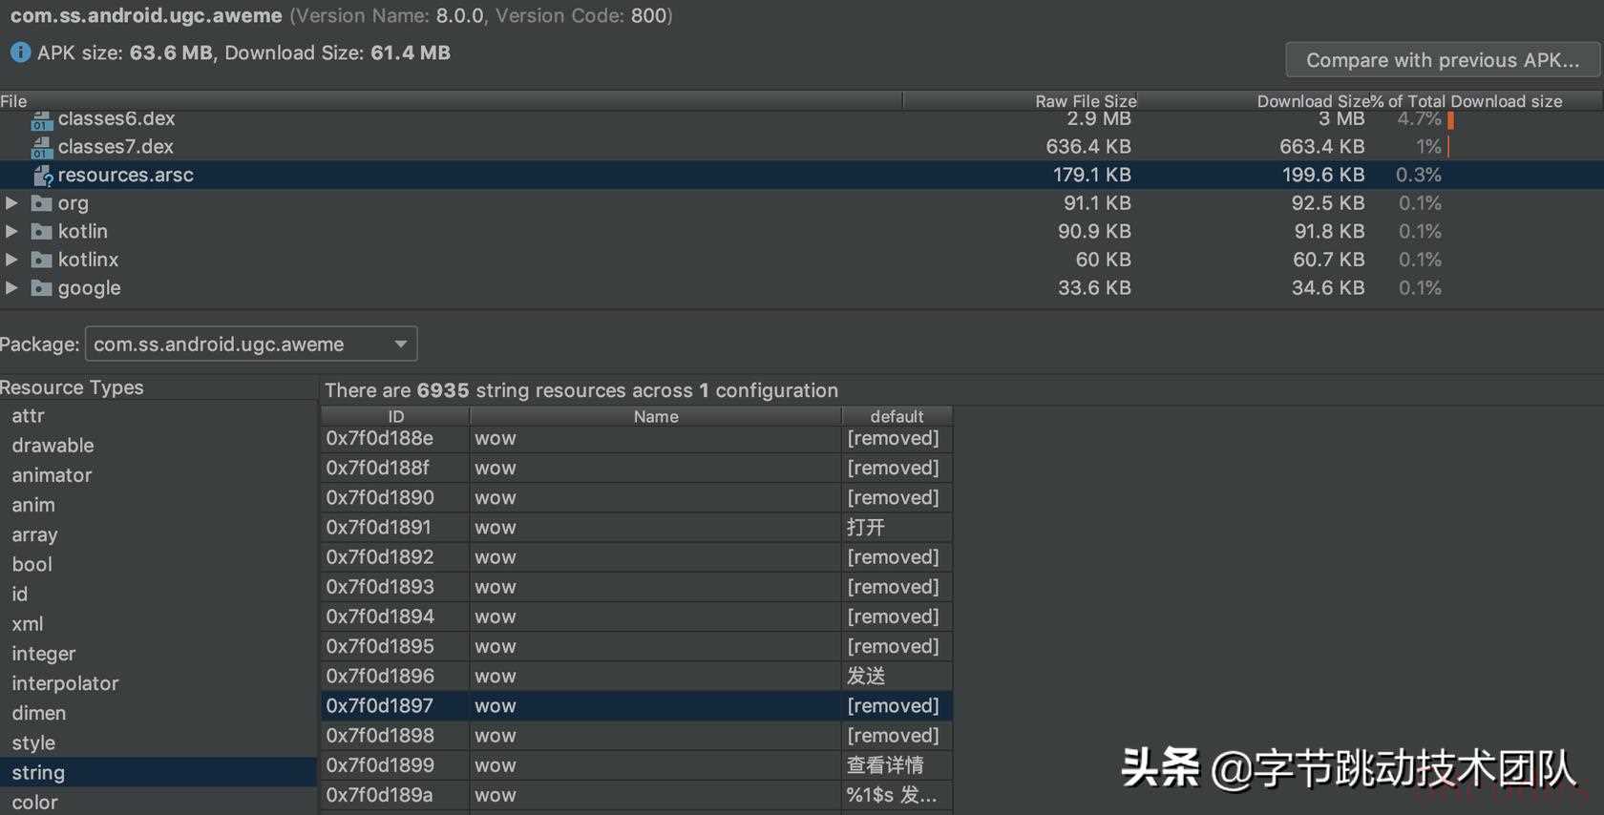The height and width of the screenshot is (815, 1604).
Task: Expand the org folder tree node
Action: click(x=11, y=203)
